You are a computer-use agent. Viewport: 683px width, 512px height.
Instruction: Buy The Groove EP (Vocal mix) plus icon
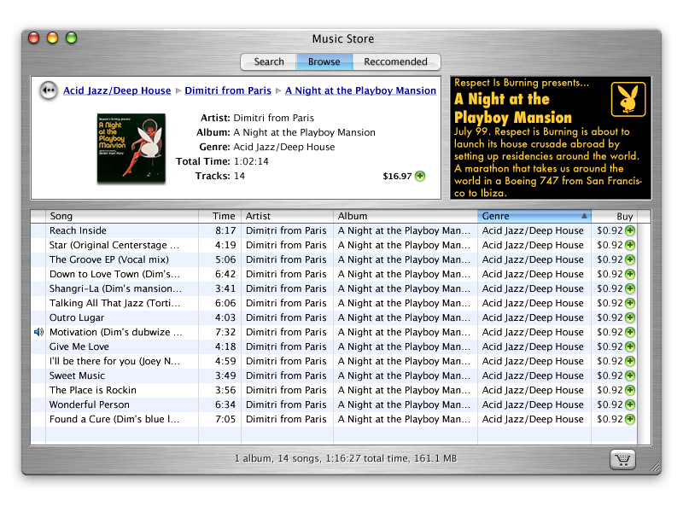630,259
